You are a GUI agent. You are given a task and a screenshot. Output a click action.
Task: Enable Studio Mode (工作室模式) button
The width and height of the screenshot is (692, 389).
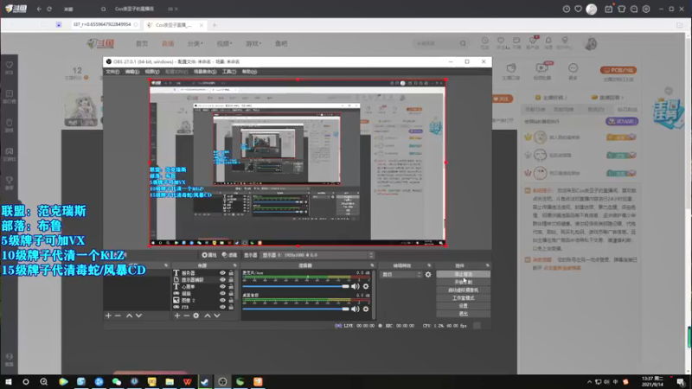pyautogui.click(x=463, y=298)
